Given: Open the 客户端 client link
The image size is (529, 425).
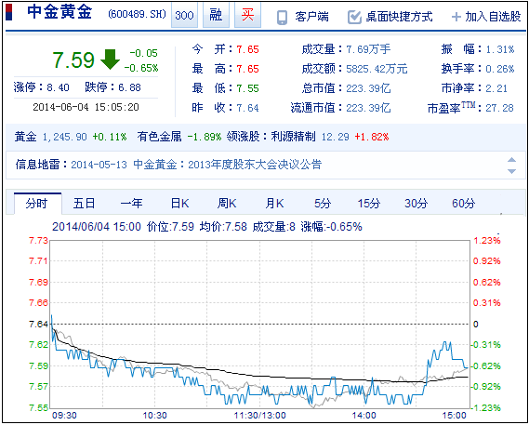Looking at the screenshot, I should pos(311,17).
